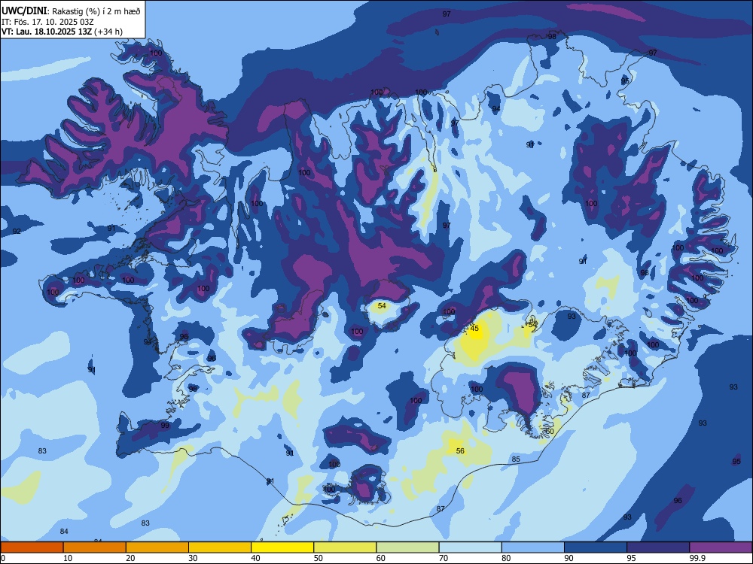Click the 56 humidity value on the map
Image resolution: width=753 pixels, height=564 pixels.
click(x=460, y=450)
